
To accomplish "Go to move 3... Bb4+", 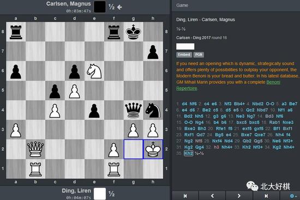I will tap(239, 104).
